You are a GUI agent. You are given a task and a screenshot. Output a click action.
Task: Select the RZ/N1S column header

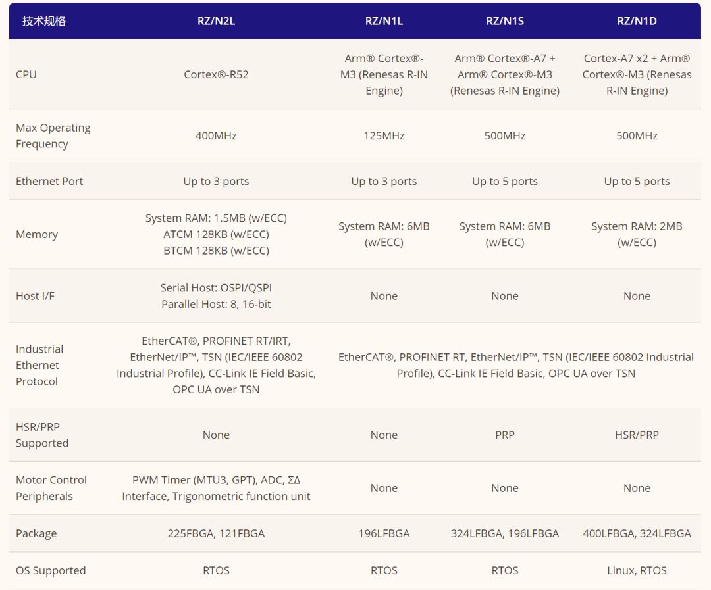click(505, 21)
